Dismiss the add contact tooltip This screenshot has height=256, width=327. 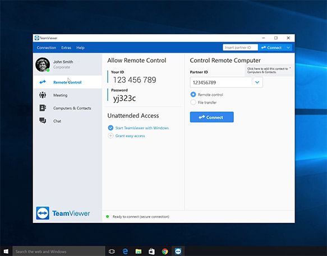290,68
